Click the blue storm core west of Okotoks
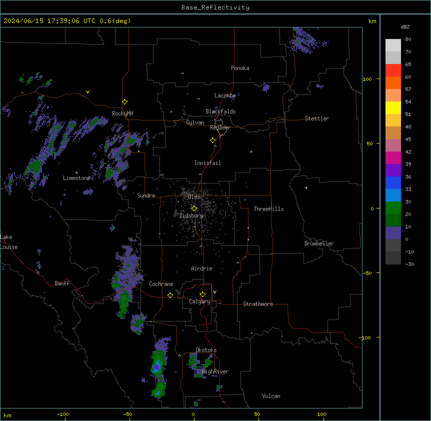This screenshot has width=431, height=421. coord(156,367)
